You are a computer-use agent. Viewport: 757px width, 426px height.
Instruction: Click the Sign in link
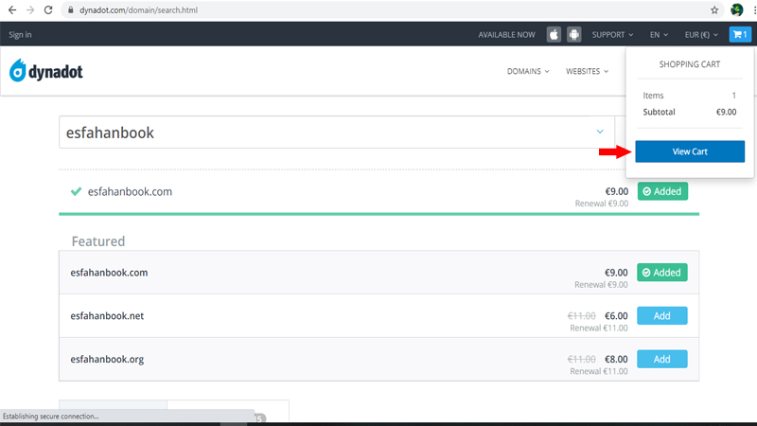click(20, 35)
